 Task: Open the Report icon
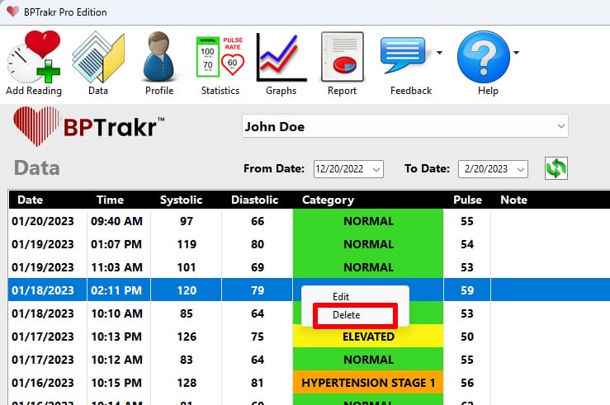point(342,58)
